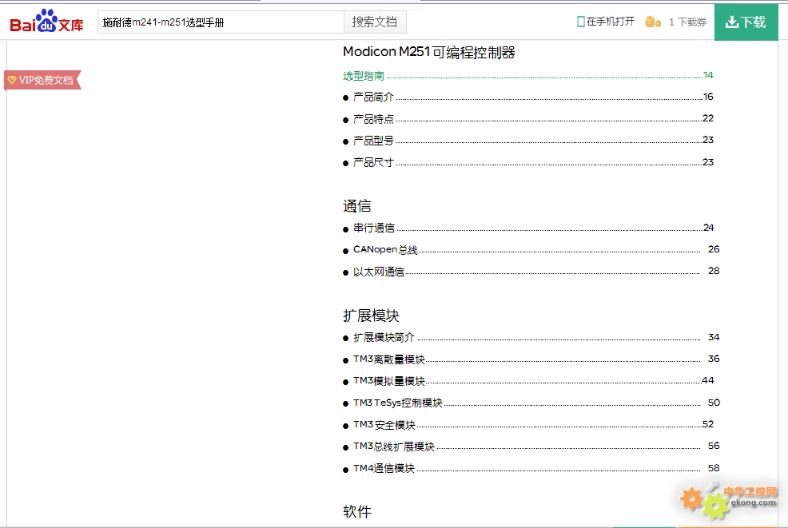Screen dimensions: 788x528
Task: Click the gkong.com gear watermark logo
Action: [728, 499]
